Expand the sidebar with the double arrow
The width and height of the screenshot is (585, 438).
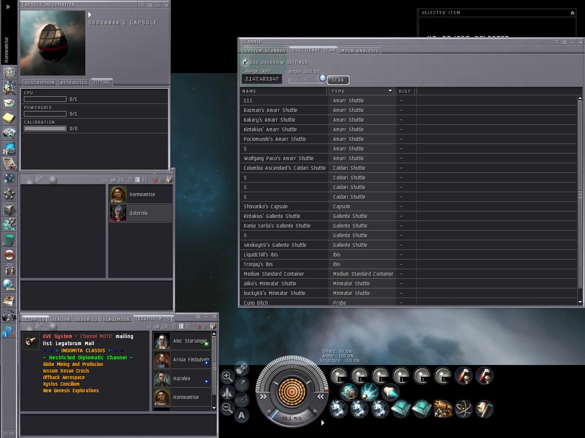point(8,7)
